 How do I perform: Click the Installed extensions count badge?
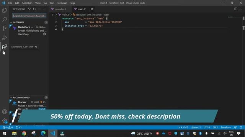click(x=46, y=22)
